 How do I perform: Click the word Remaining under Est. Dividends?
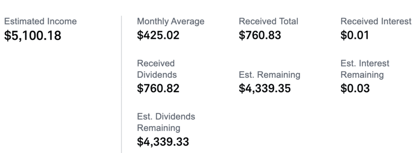tap(158, 128)
